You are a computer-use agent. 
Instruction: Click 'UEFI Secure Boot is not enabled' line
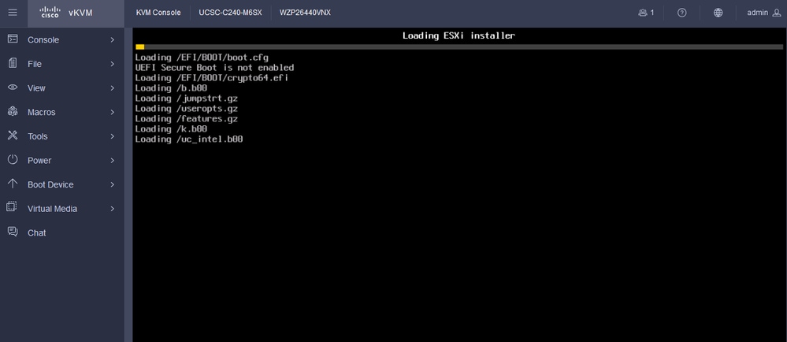click(214, 67)
